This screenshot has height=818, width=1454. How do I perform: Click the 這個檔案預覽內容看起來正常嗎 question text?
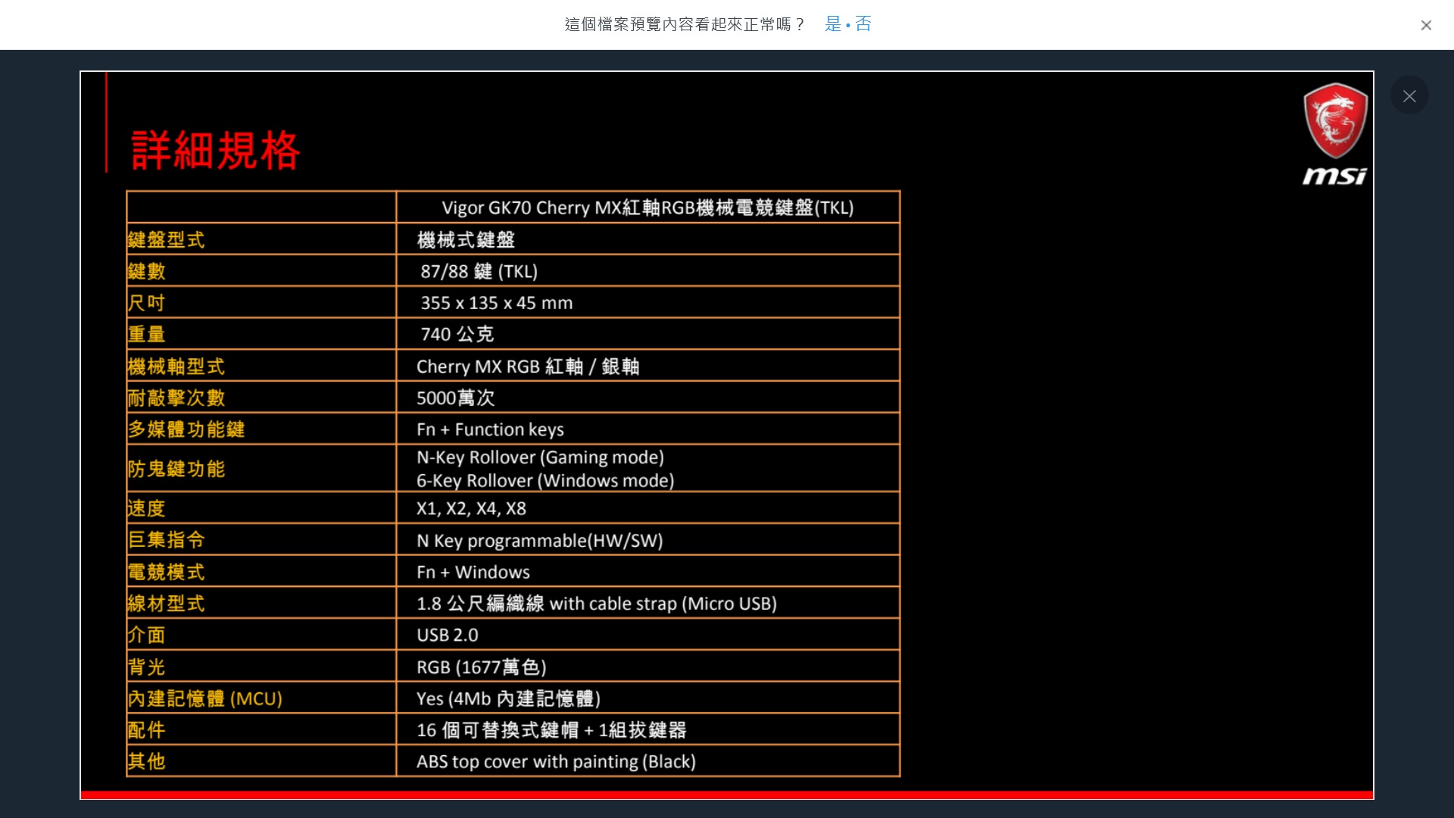[685, 24]
